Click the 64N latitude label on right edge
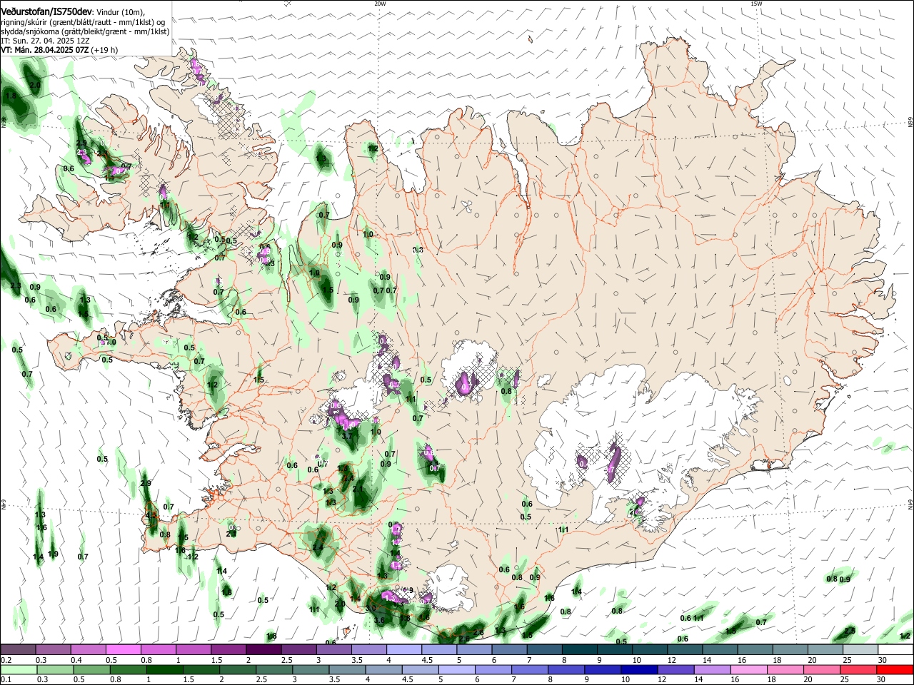The image size is (914, 685). click(x=910, y=504)
